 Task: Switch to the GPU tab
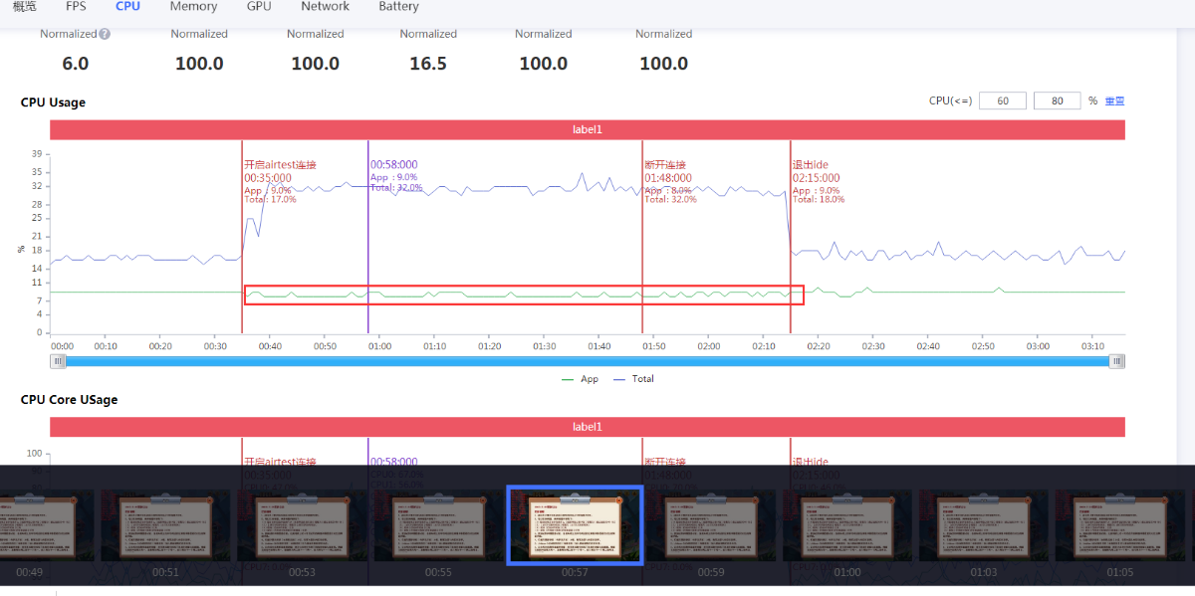click(x=259, y=6)
